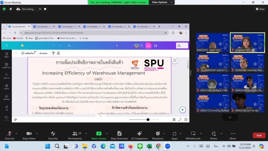The height and width of the screenshot is (151, 268).
Task: Open the background color swatch in Canva toolbar
Action: click(15, 53)
